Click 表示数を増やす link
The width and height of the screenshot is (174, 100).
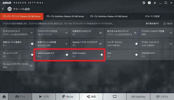(x=152, y=23)
